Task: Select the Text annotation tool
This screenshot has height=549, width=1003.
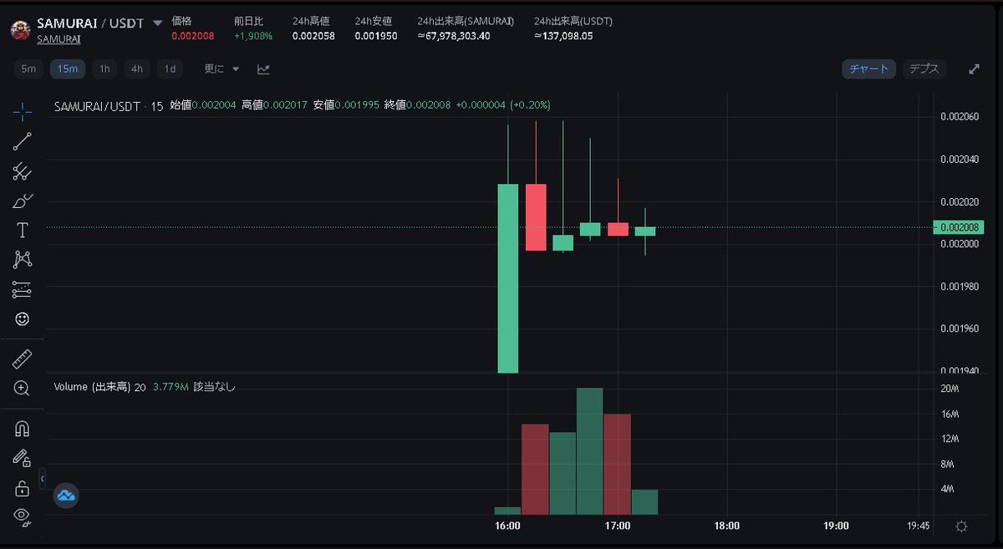Action: pos(23,230)
